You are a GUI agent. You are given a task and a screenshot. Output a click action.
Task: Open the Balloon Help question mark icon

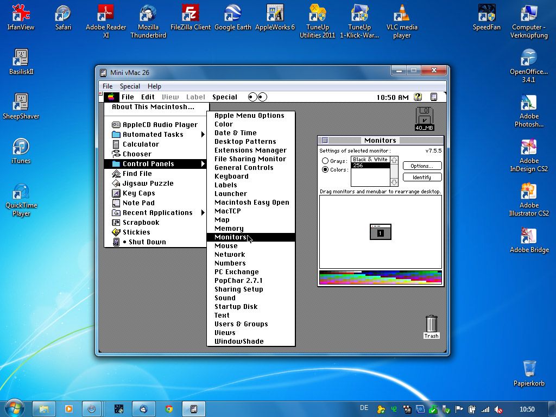coord(418,97)
